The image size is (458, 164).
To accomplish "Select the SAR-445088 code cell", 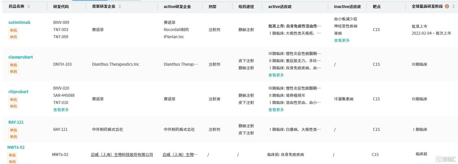I will (64, 95).
